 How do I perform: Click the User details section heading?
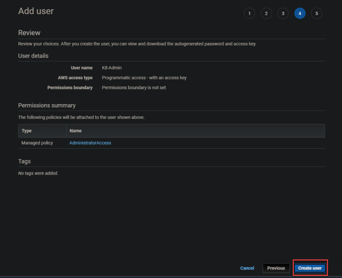coord(33,56)
